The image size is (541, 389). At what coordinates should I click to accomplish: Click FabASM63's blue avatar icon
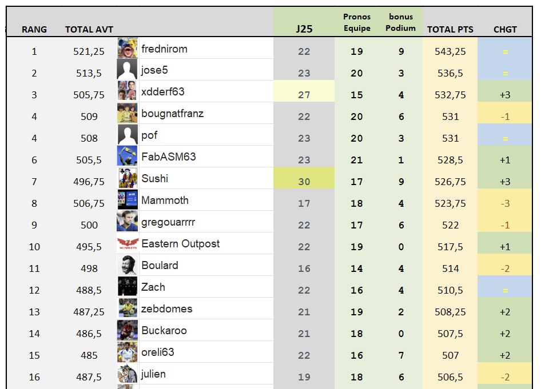(127, 157)
